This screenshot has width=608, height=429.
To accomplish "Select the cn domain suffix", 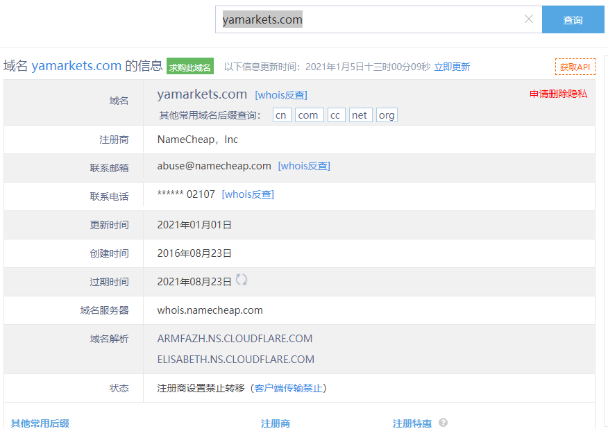I will (281, 115).
